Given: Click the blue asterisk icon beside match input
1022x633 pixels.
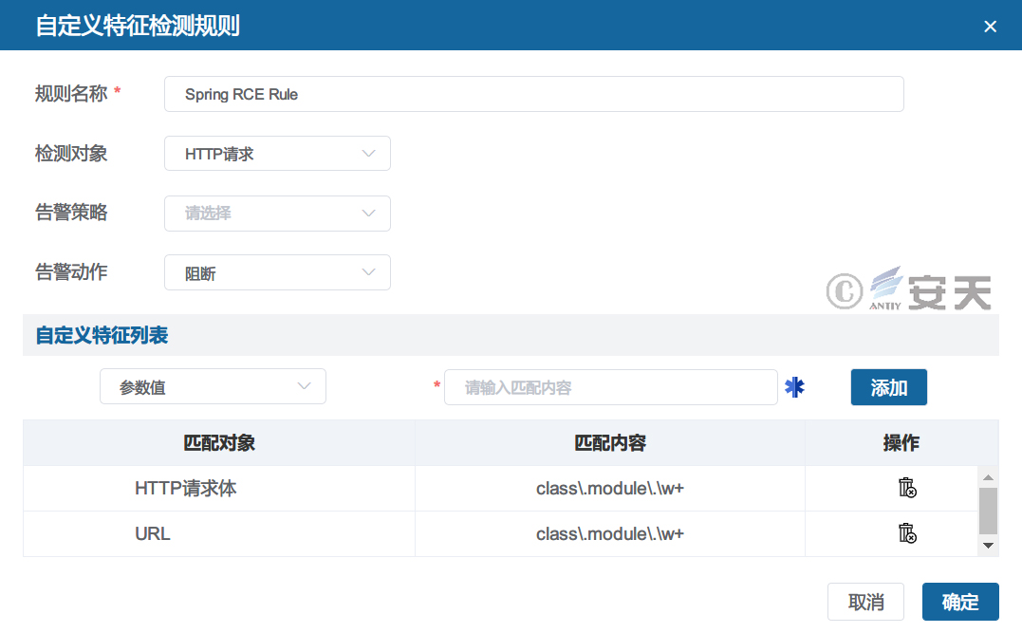Looking at the screenshot, I should point(794,387).
